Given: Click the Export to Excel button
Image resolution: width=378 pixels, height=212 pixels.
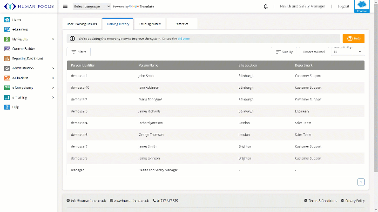Looking at the screenshot, I should [x=314, y=52].
